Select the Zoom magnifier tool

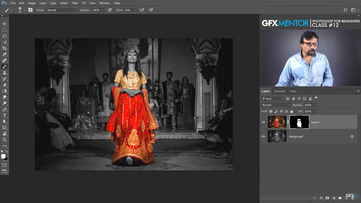pos(5,140)
